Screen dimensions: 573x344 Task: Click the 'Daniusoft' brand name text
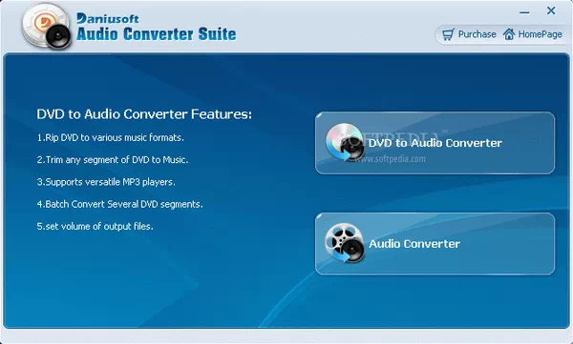pyautogui.click(x=108, y=18)
